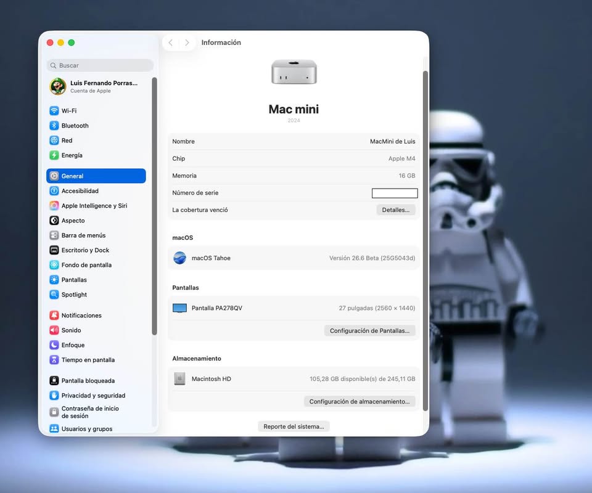
Task: Open Contraseña de inicio de sesión icon
Action: pyautogui.click(x=54, y=412)
